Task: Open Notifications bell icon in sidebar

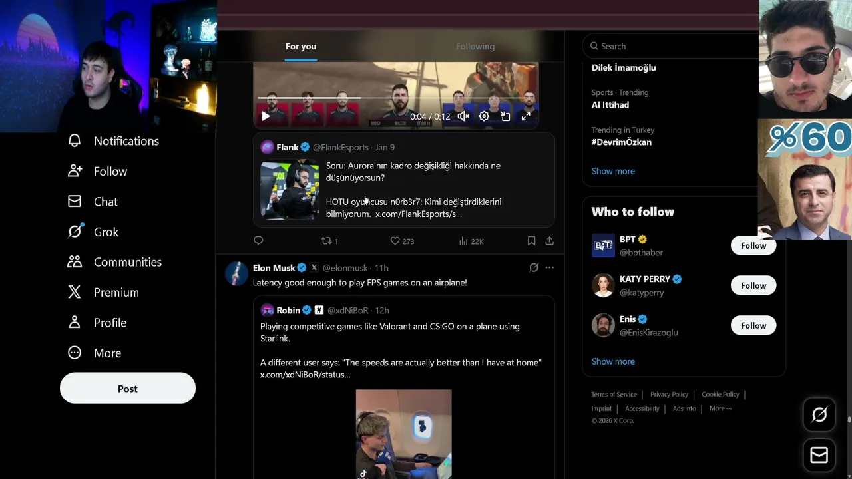Action: (75, 140)
